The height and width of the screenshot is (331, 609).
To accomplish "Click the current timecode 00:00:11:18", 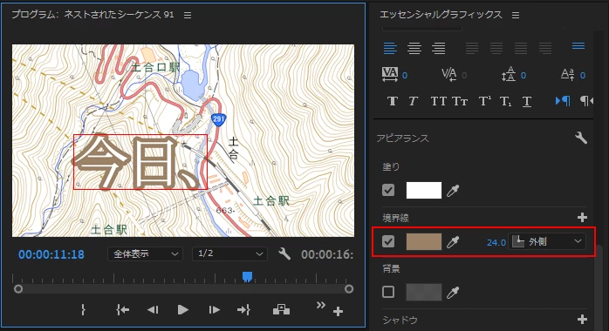I will [51, 254].
